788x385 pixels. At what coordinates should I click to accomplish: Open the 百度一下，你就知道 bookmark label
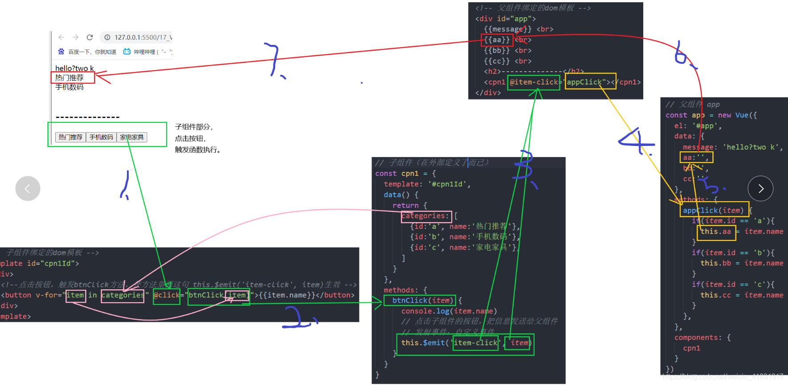92,52
